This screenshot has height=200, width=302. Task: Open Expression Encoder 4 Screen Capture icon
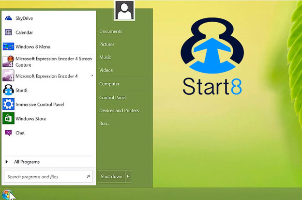click(x=8, y=62)
